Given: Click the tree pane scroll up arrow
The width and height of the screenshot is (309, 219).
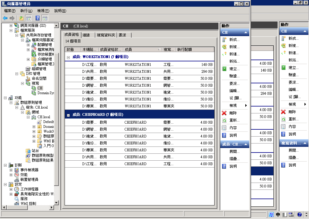Looking at the screenshot, I should (56, 26).
